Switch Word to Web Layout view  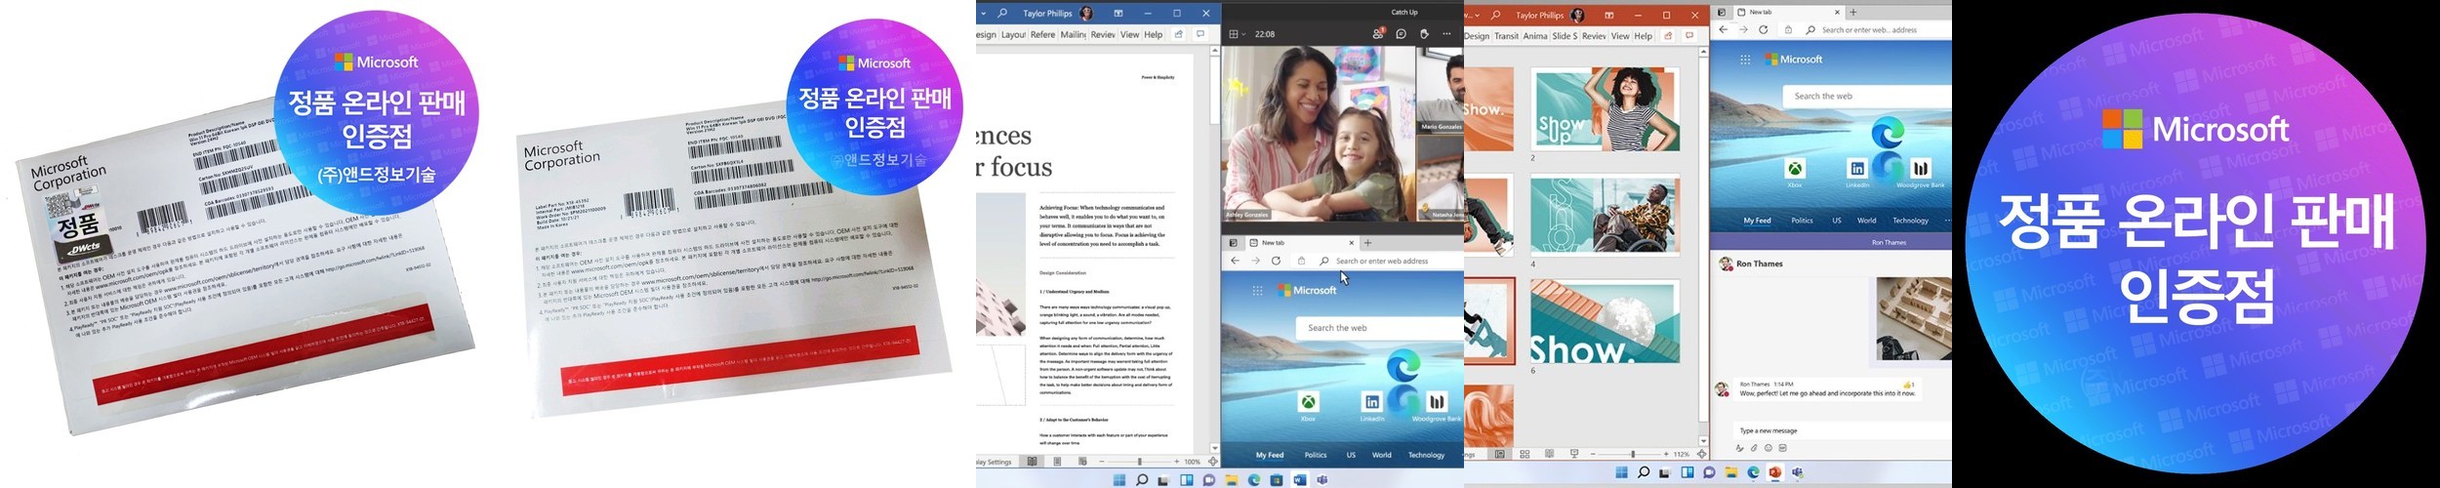(1082, 462)
